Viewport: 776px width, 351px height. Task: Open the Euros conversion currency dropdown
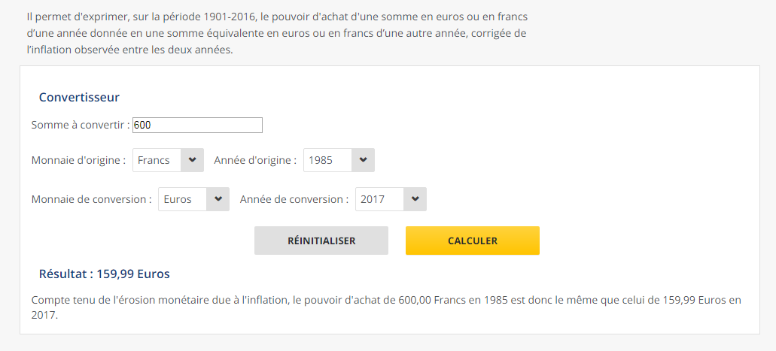click(194, 199)
